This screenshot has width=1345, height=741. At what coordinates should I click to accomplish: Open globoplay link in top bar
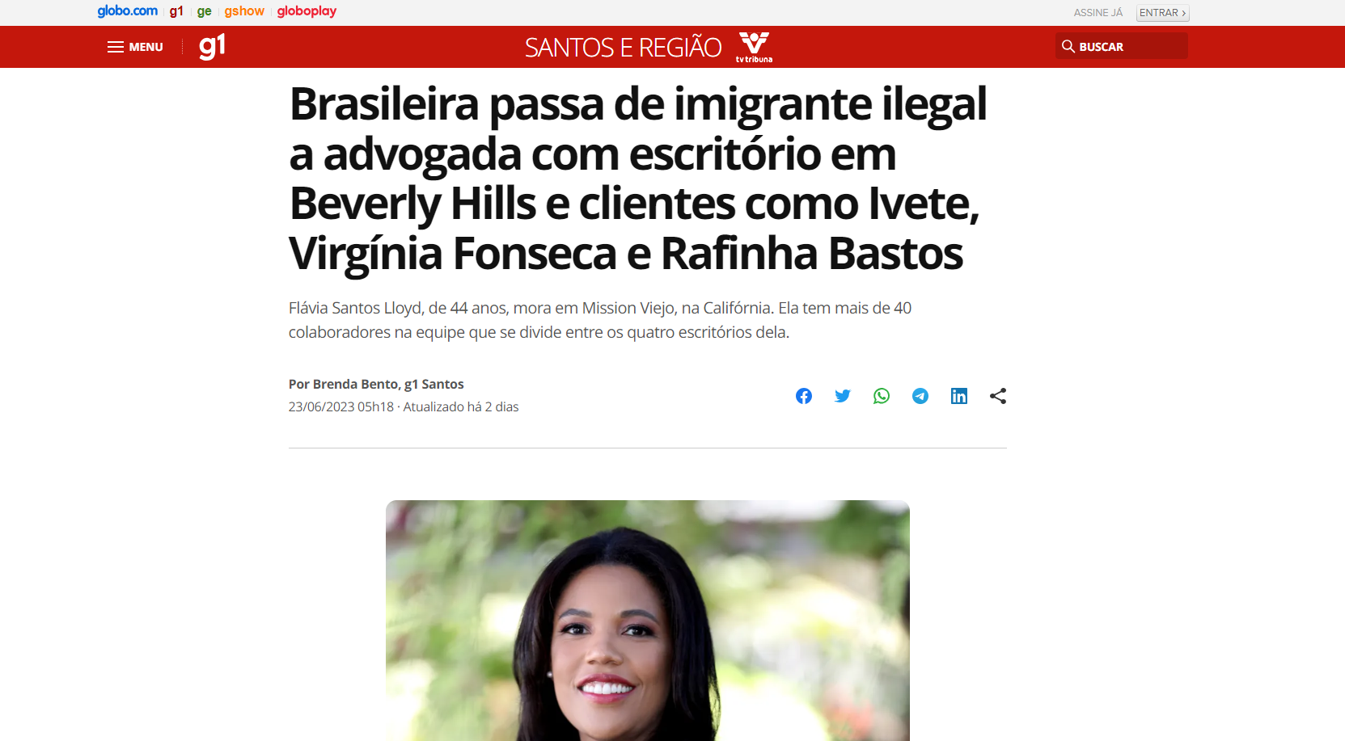307,11
